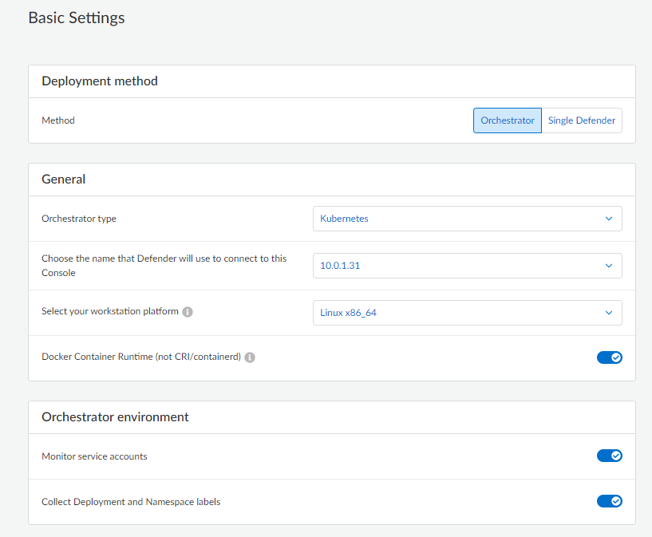Click the 'Orchestrator type' label text

79,219
